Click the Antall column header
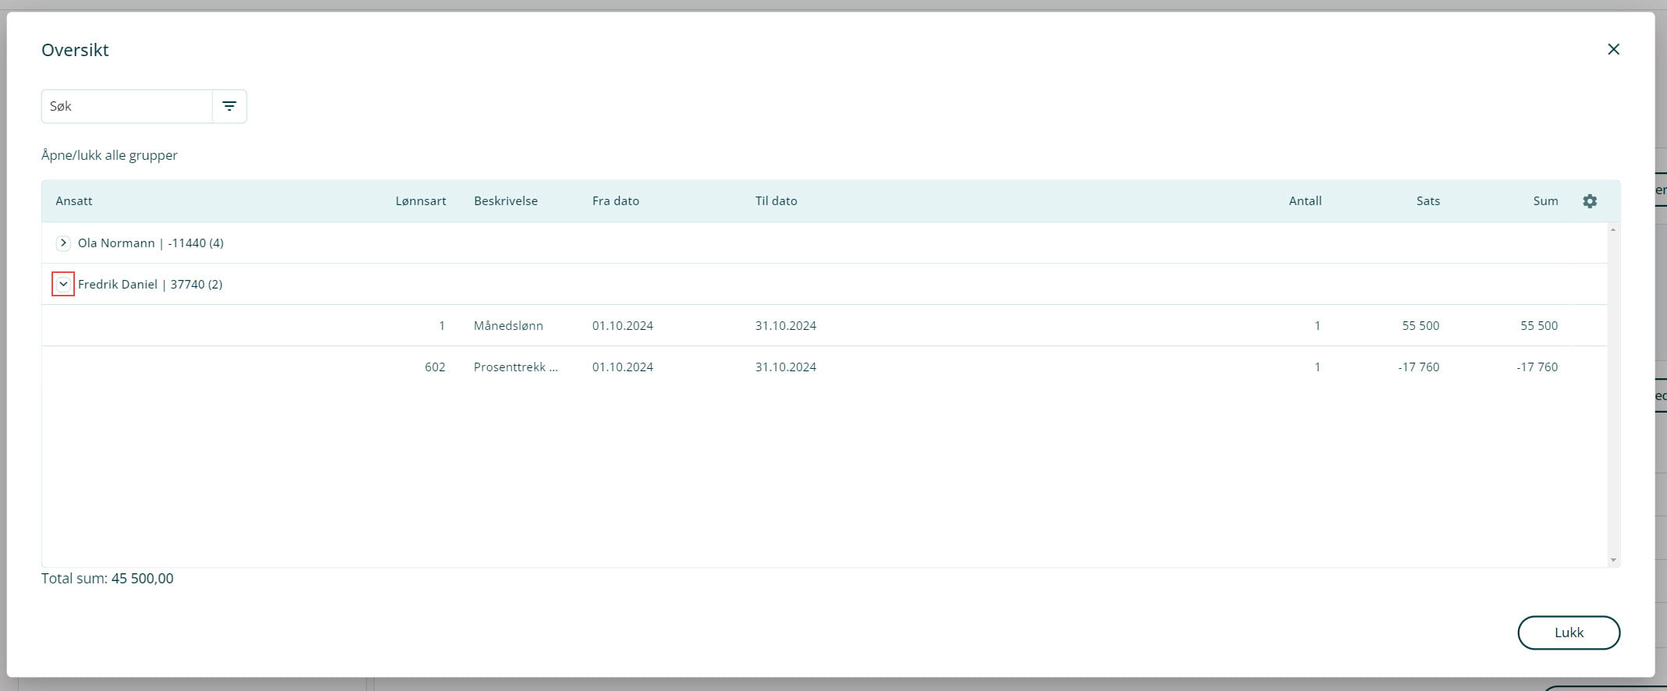 (x=1305, y=201)
